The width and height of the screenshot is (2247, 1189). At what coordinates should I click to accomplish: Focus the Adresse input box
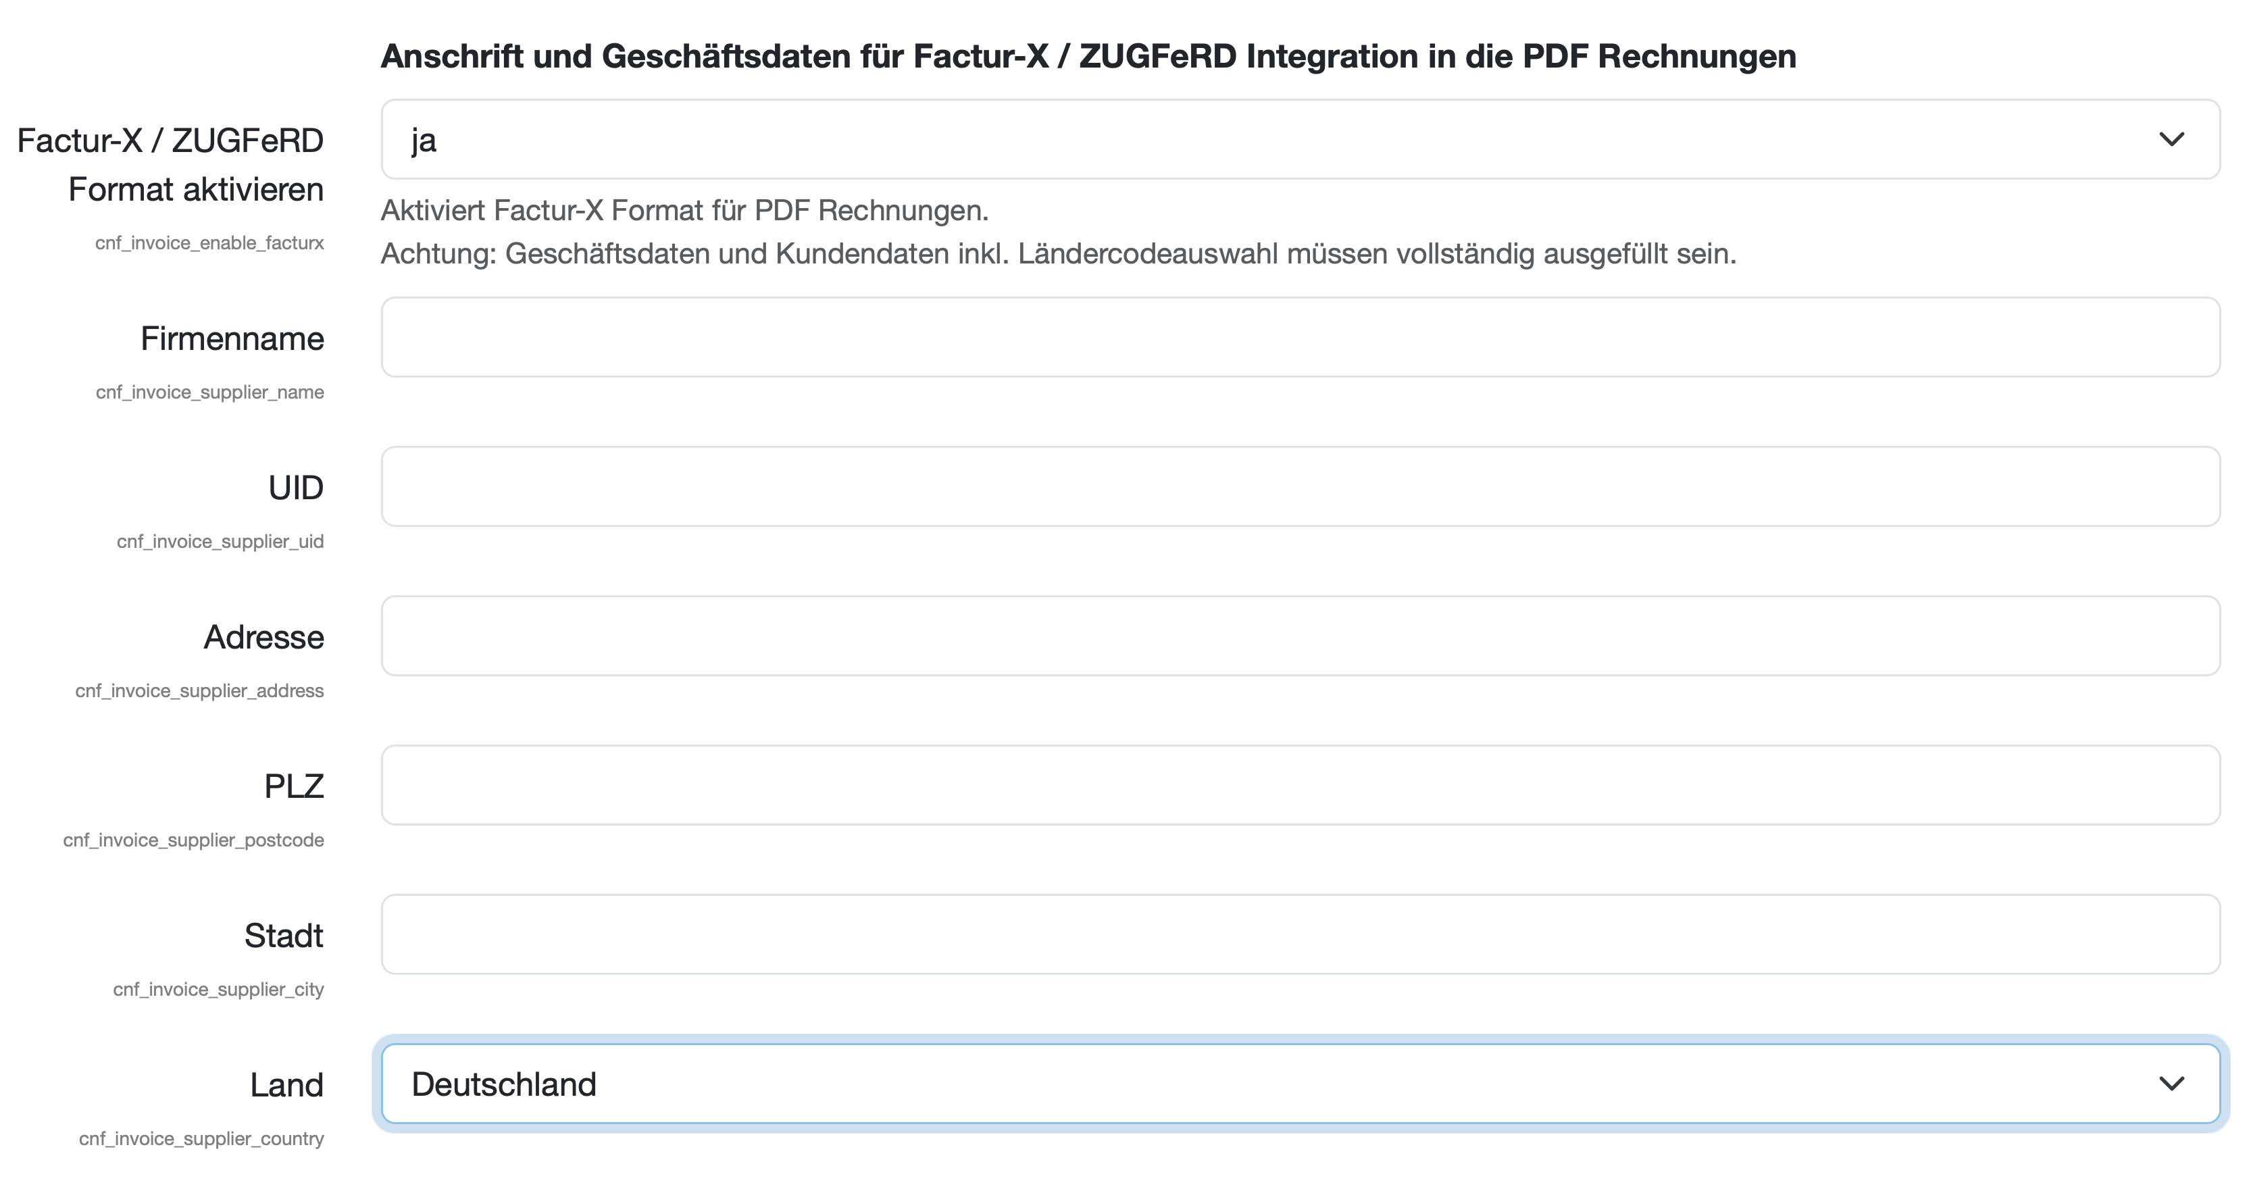tap(1300, 636)
